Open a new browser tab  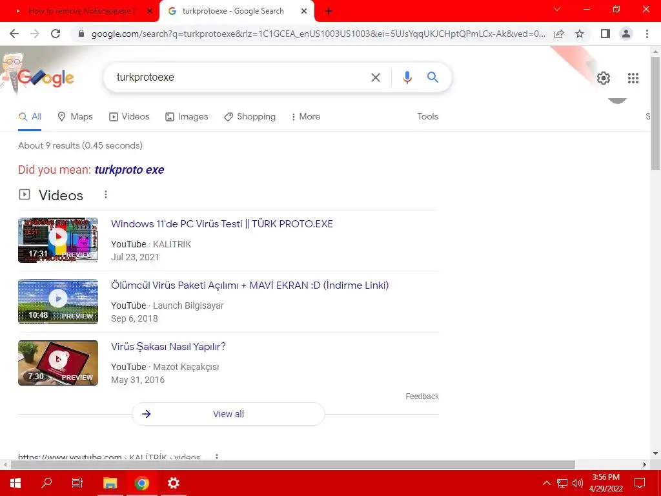pyautogui.click(x=329, y=12)
